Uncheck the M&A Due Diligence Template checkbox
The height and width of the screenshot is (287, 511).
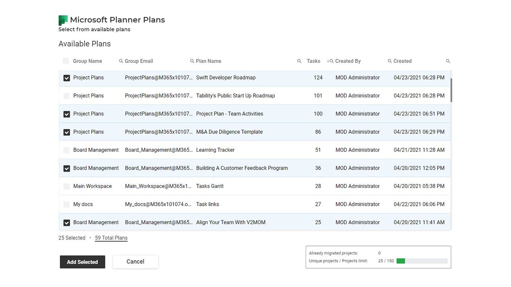[67, 132]
